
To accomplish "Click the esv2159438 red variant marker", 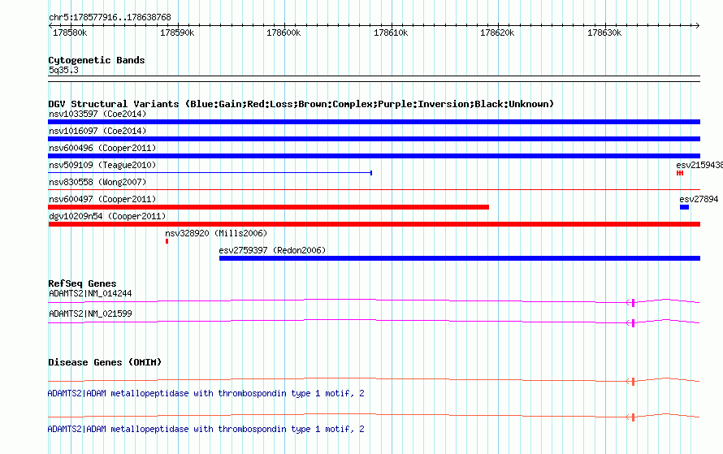I will tap(680, 173).
